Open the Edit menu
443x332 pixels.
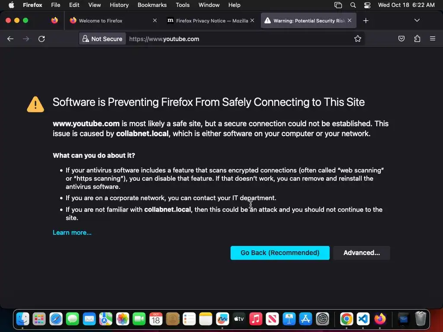(x=74, y=5)
